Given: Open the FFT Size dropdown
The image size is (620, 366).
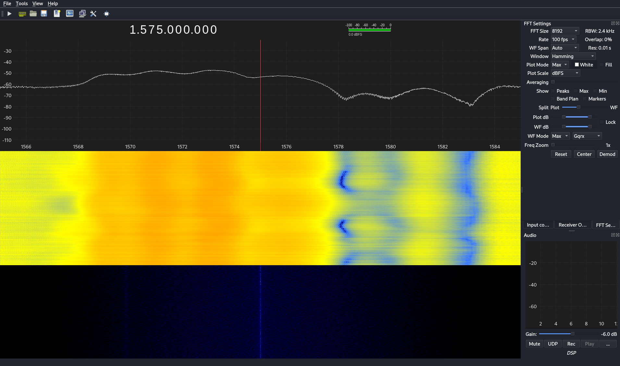Looking at the screenshot, I should coord(565,31).
